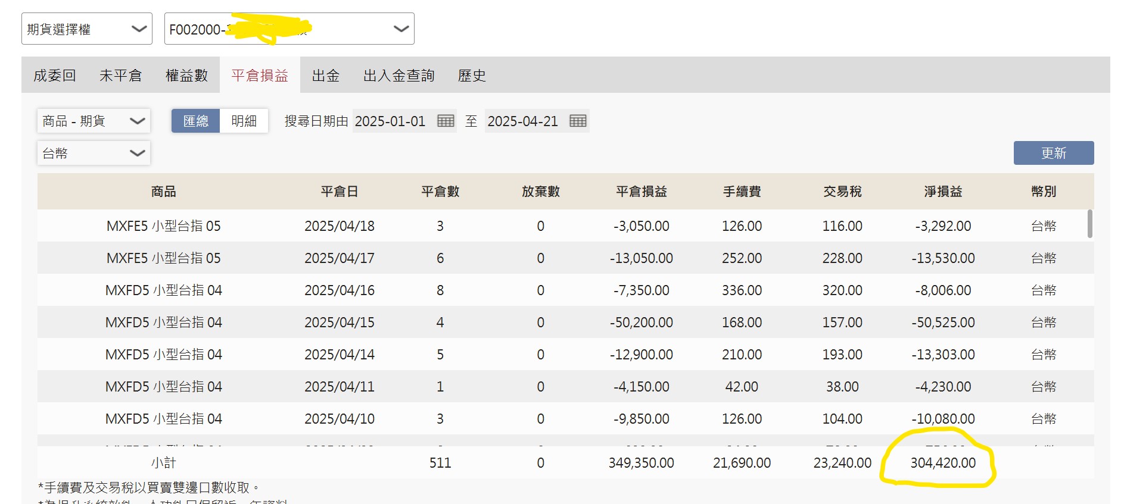
Task: Open the 出金 tab
Action: click(x=326, y=76)
